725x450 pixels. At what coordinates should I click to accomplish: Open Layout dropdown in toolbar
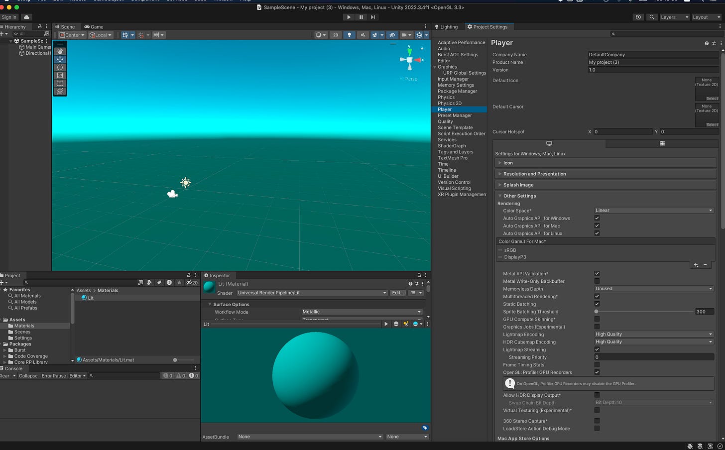click(706, 17)
